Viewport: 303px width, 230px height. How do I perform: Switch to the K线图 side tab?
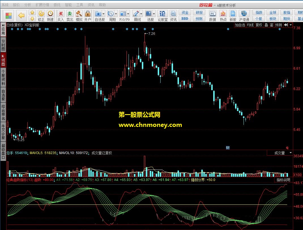tap(3, 60)
